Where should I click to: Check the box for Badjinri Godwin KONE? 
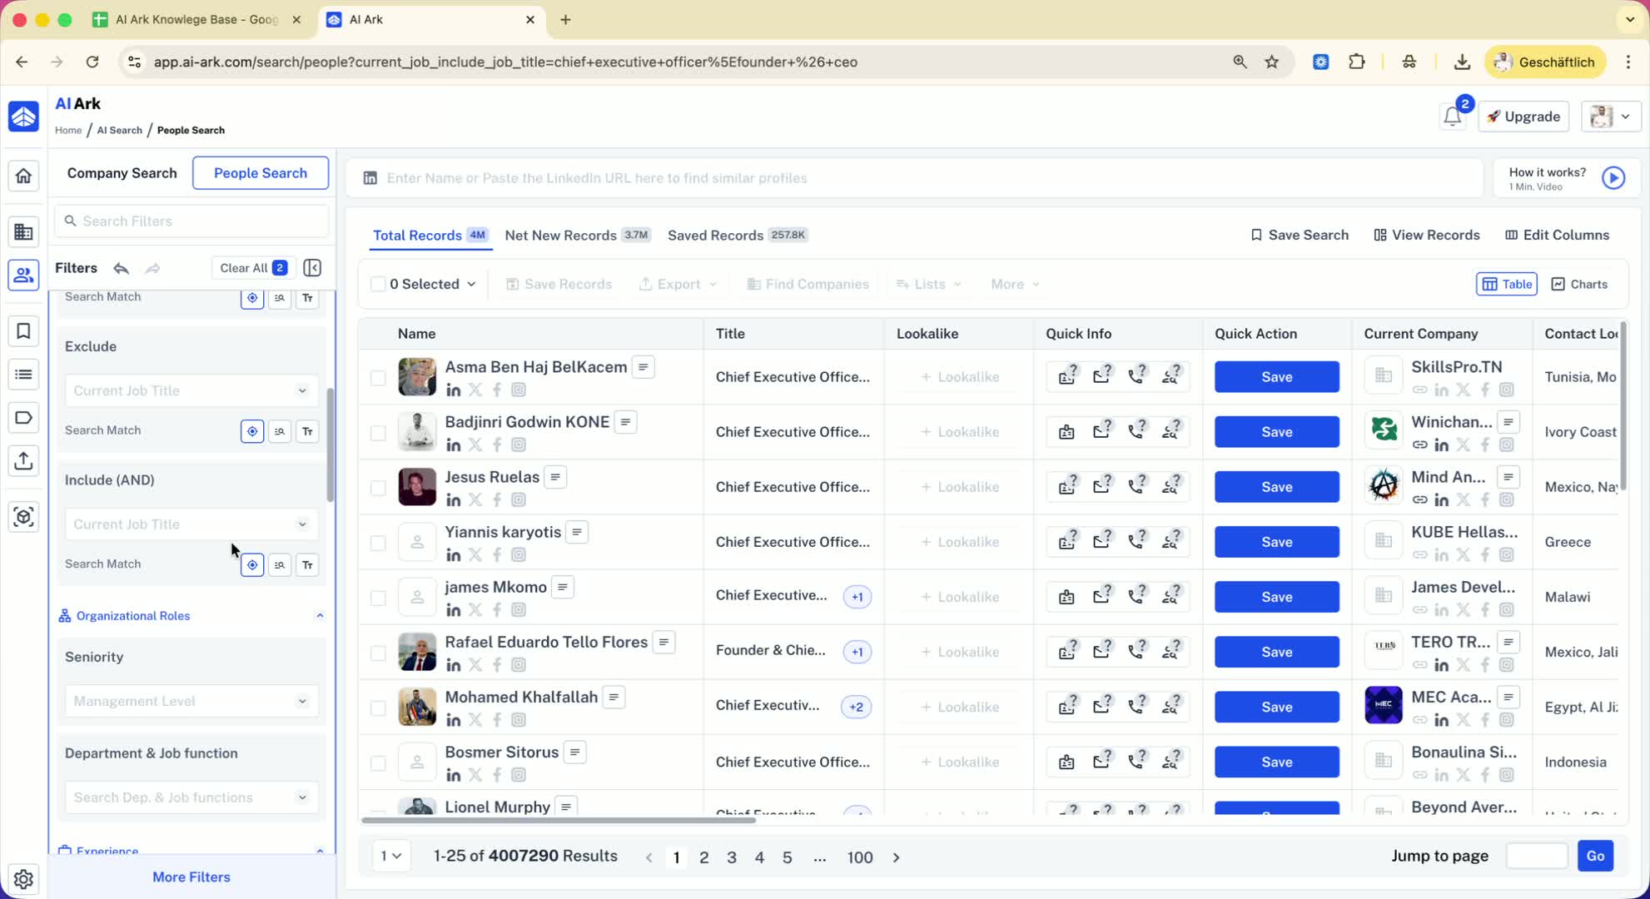tap(378, 433)
